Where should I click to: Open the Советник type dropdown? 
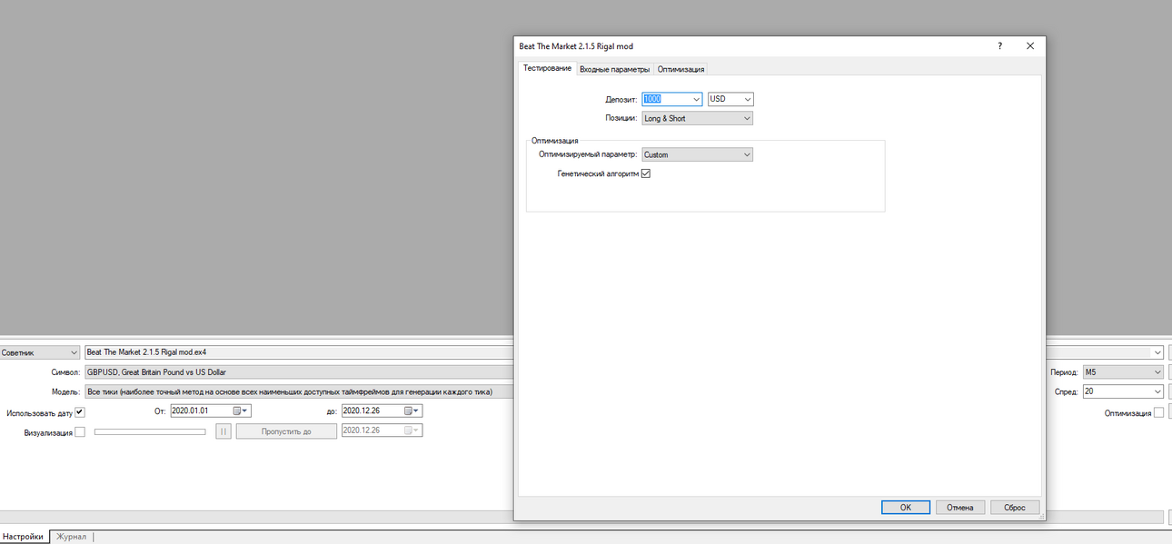(40, 352)
